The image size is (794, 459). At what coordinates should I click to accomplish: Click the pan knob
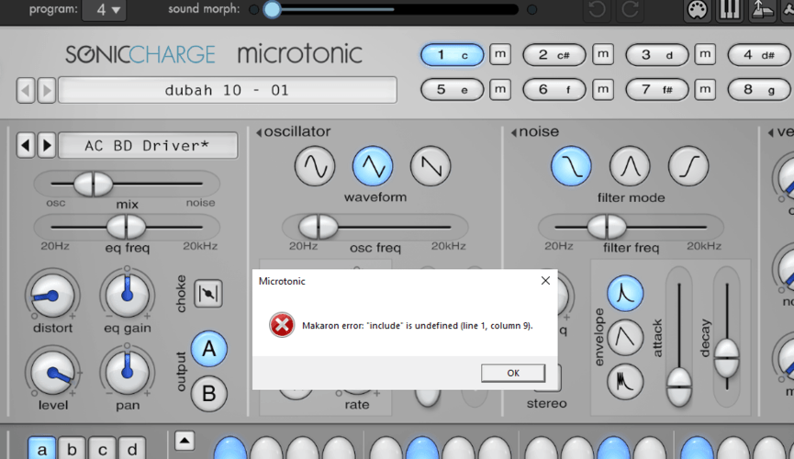click(127, 373)
